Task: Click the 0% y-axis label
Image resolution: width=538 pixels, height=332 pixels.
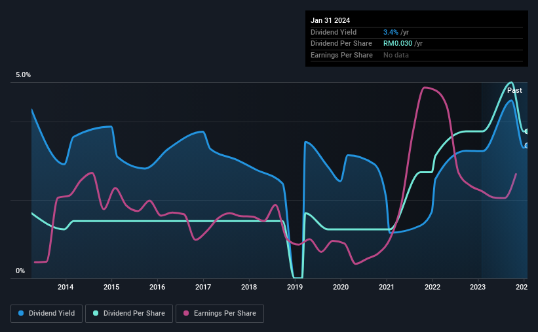Action: coord(20,271)
